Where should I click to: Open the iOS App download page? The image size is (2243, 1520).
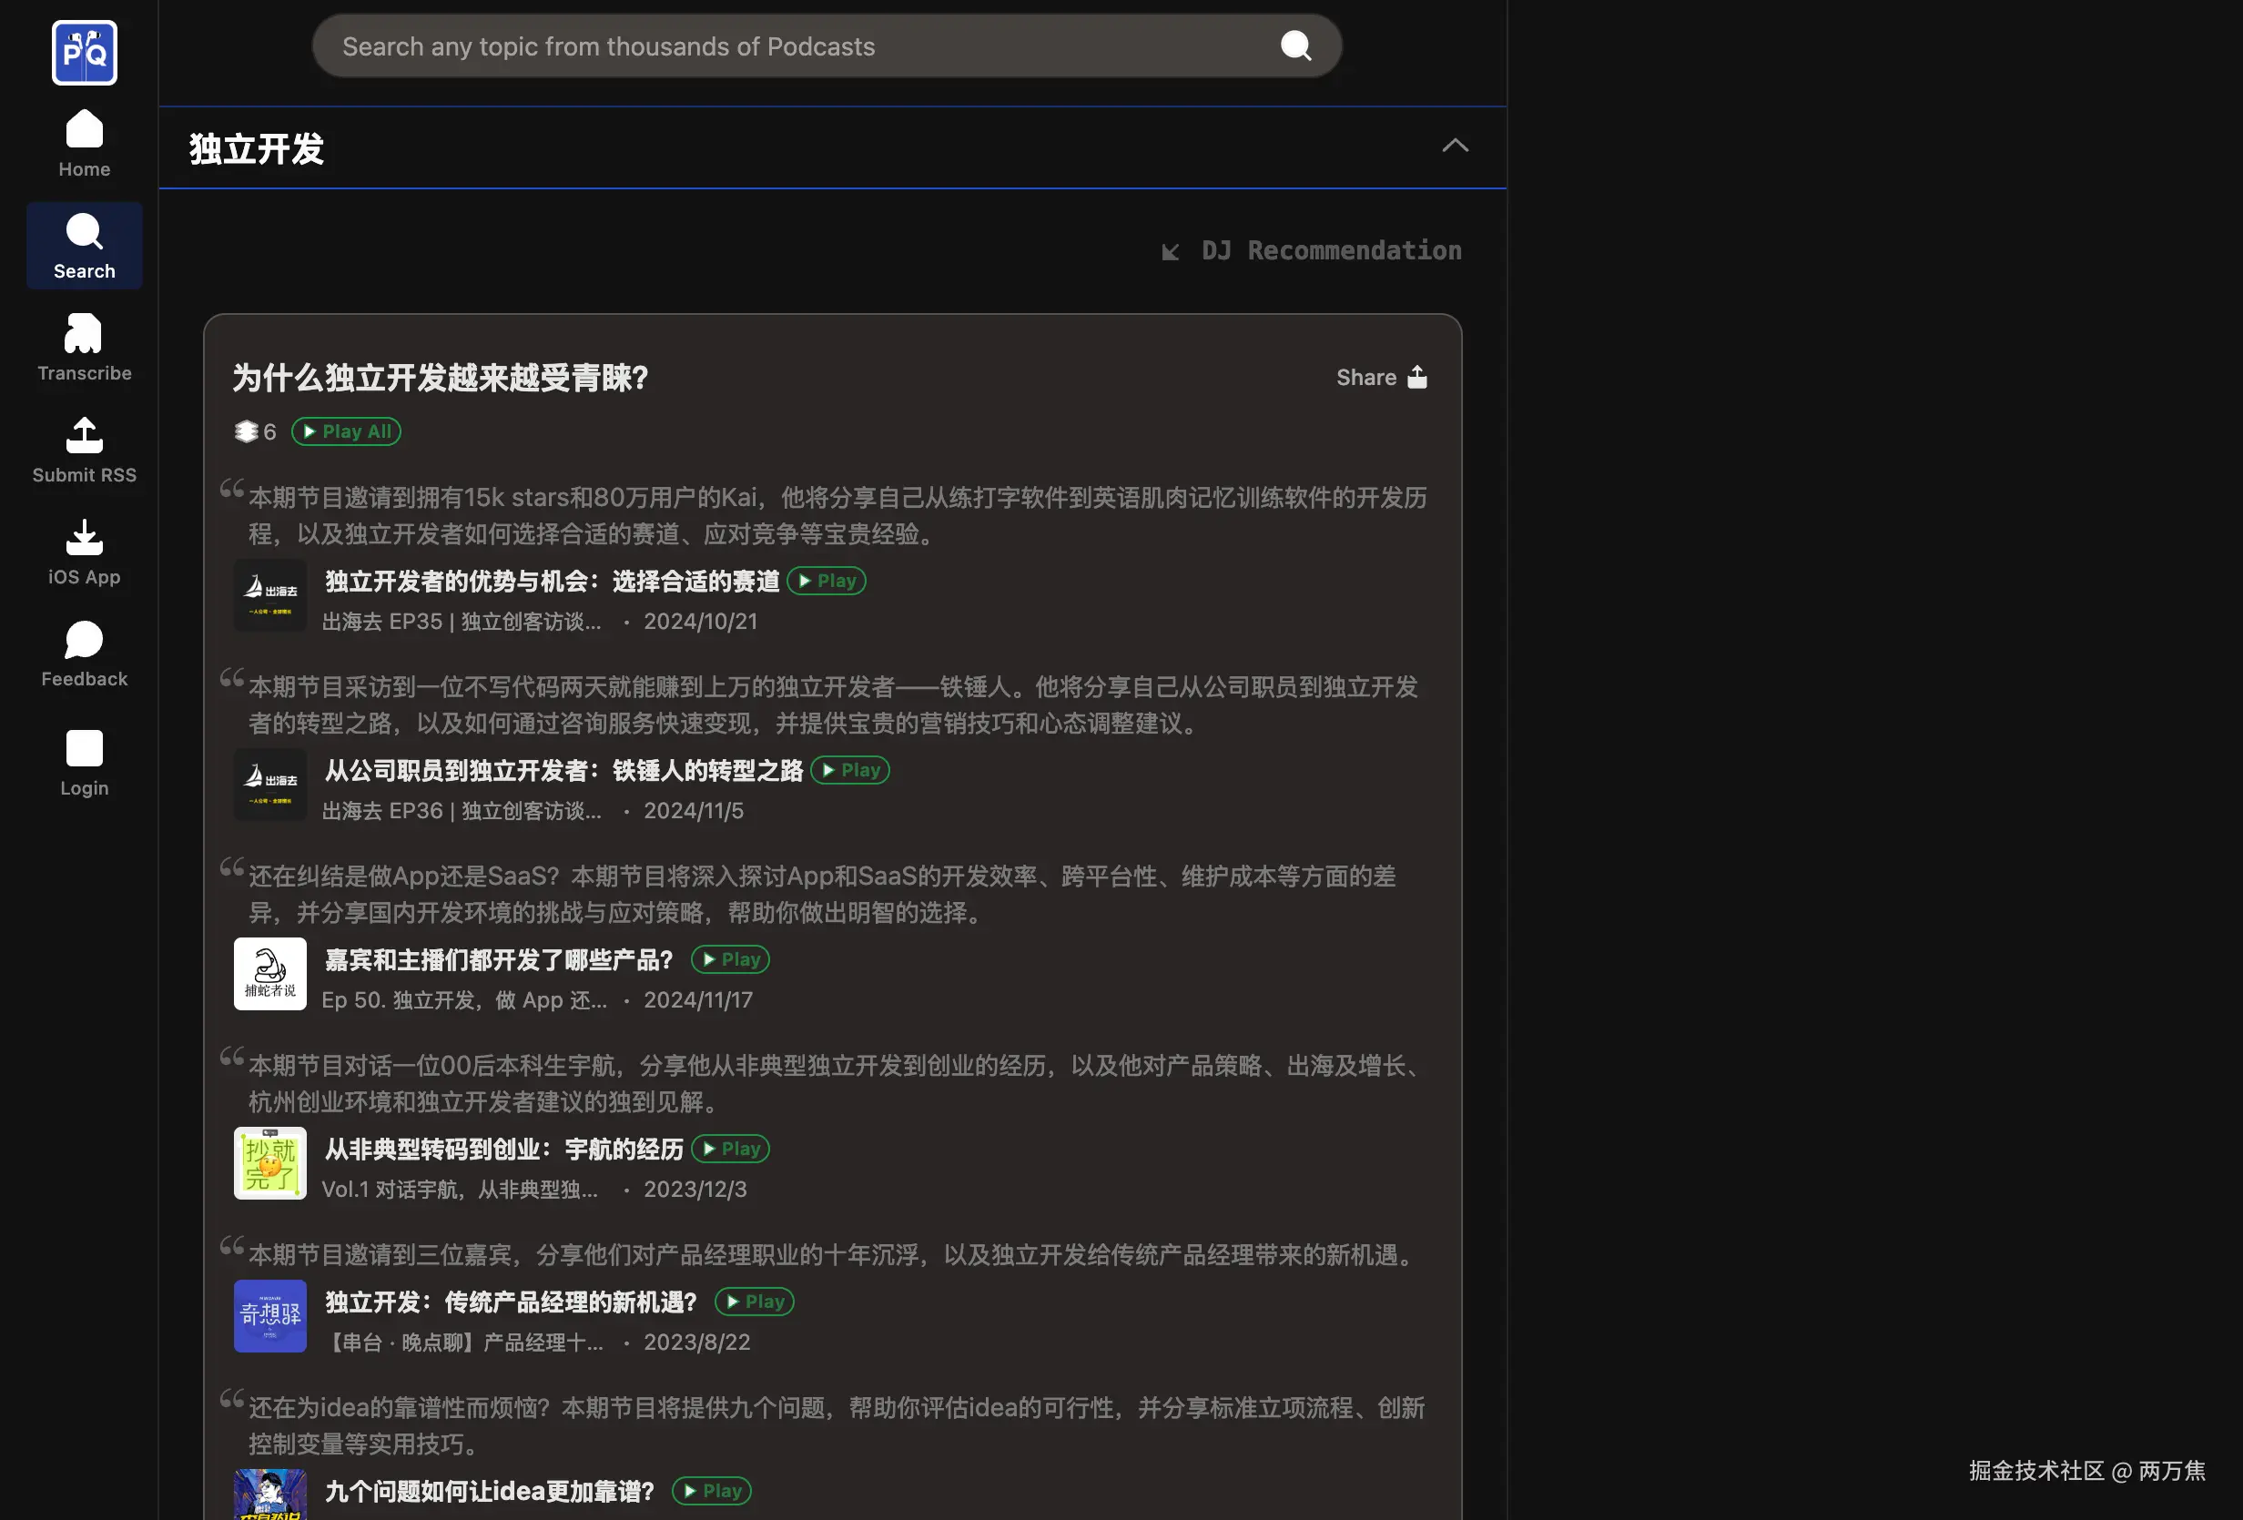point(84,552)
